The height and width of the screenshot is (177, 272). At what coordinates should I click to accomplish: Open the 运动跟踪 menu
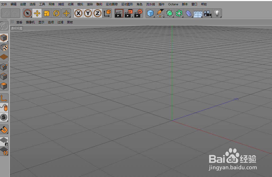(112, 4)
